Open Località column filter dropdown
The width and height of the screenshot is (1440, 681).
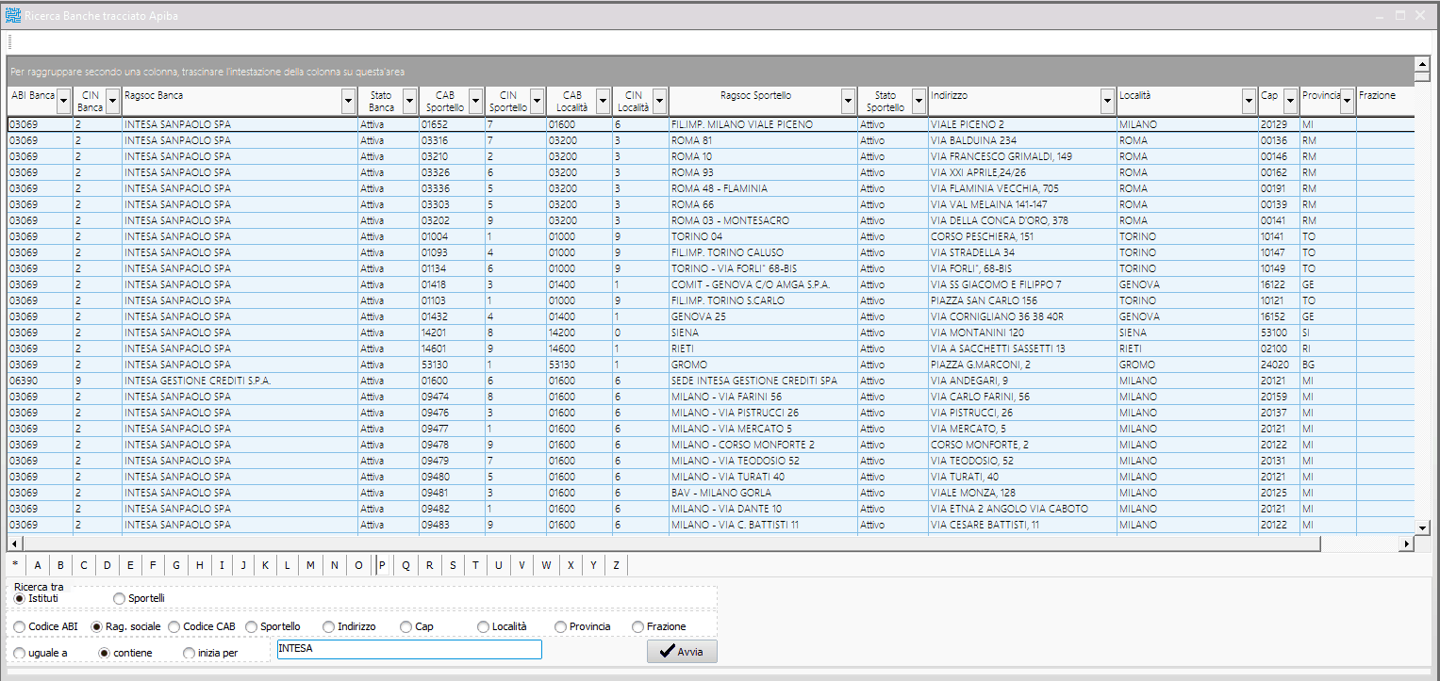[1249, 100]
